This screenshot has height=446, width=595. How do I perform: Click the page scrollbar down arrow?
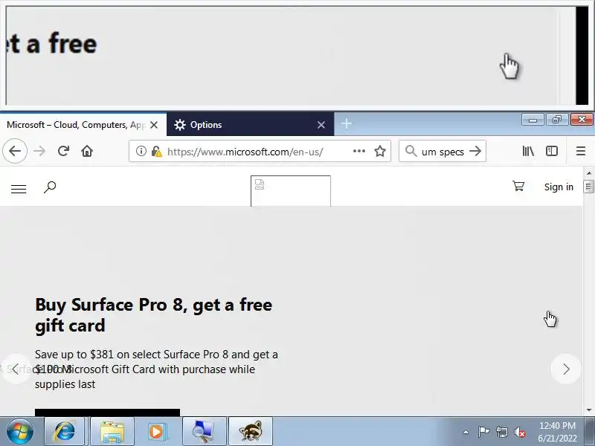point(589,410)
